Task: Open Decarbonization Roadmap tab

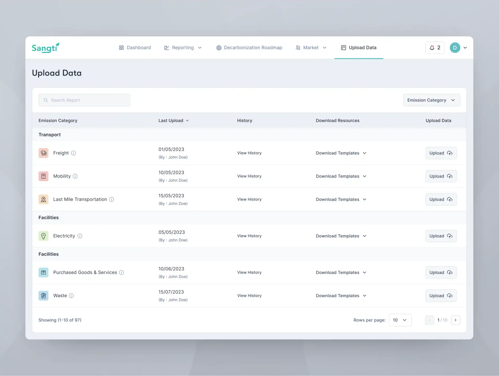Action: tap(249, 48)
